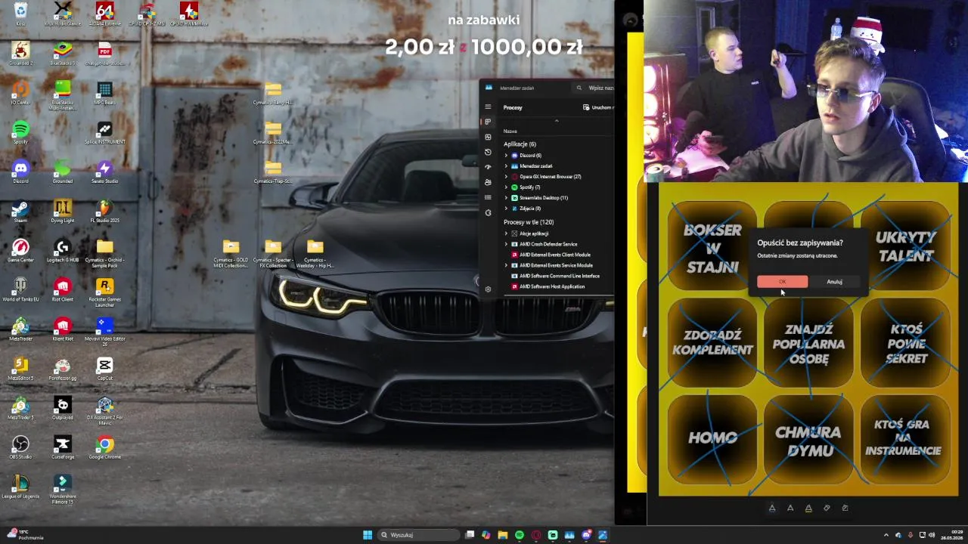Open the Recycle Bin (Kosz) icon
968x544 pixels.
pos(20,13)
